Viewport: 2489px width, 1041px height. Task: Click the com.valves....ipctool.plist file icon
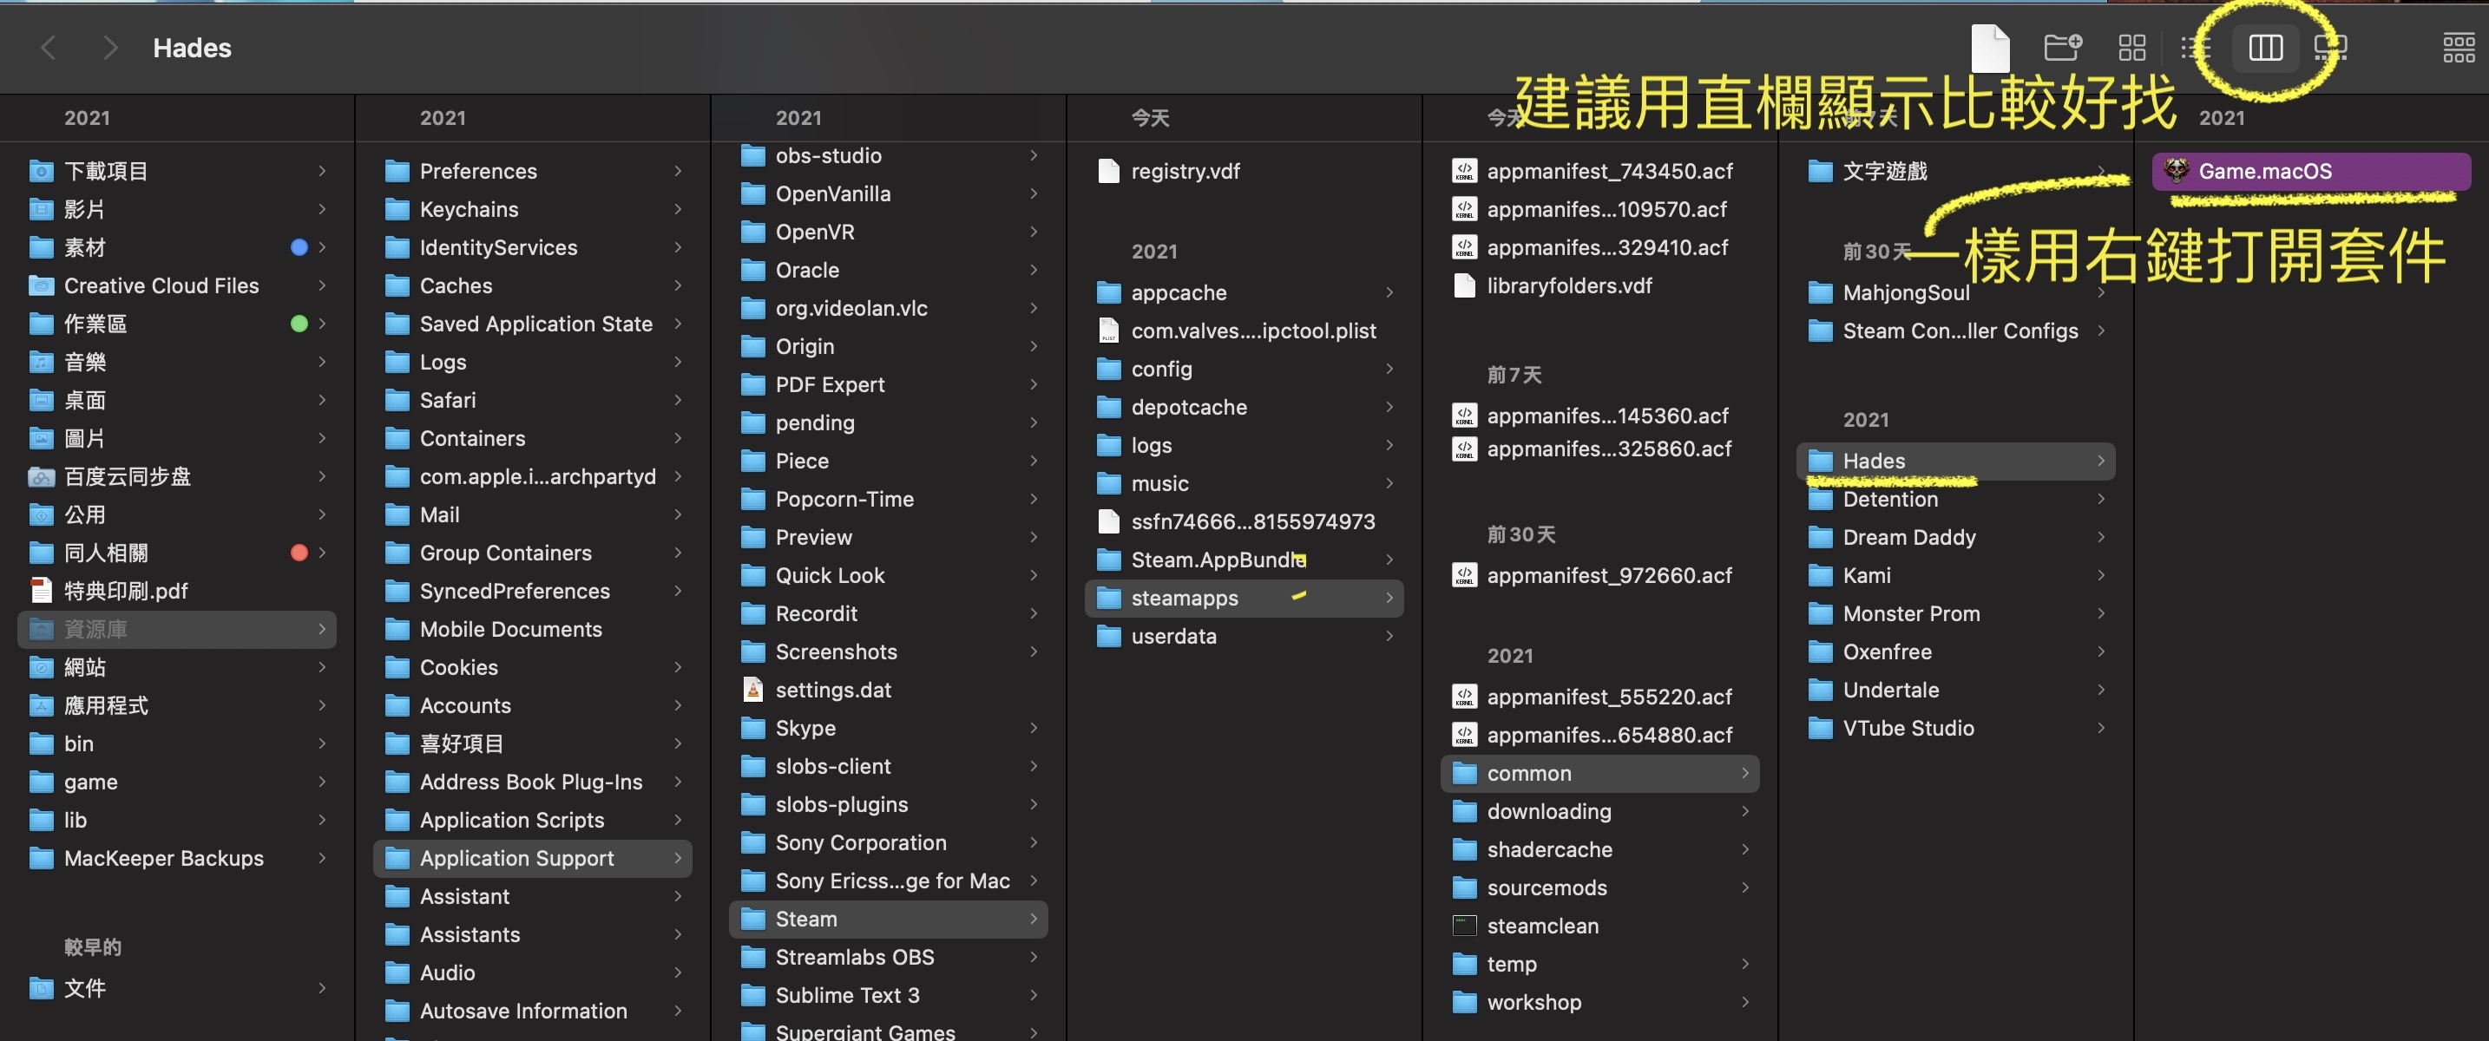(x=1108, y=331)
